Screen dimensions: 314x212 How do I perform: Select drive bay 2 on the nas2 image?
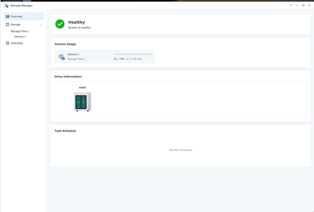pos(83,102)
